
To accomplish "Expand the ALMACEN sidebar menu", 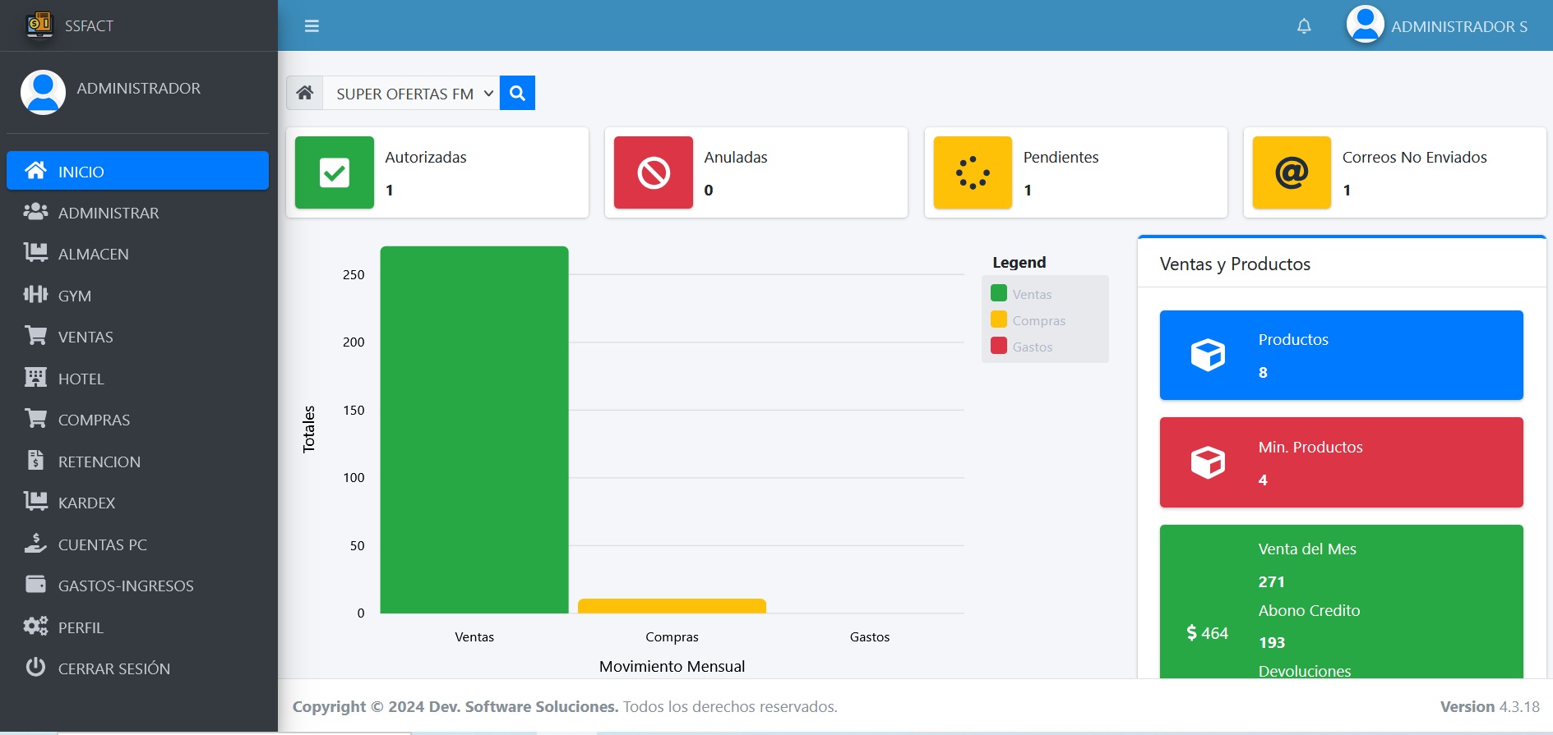I will click(x=94, y=254).
